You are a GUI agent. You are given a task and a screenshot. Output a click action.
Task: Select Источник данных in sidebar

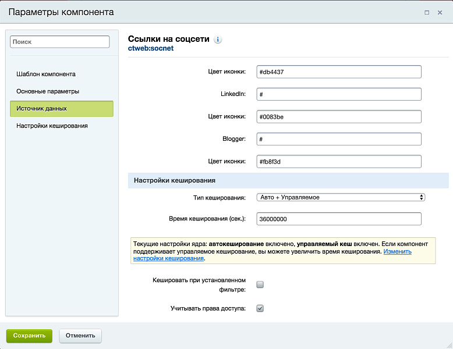(61, 109)
